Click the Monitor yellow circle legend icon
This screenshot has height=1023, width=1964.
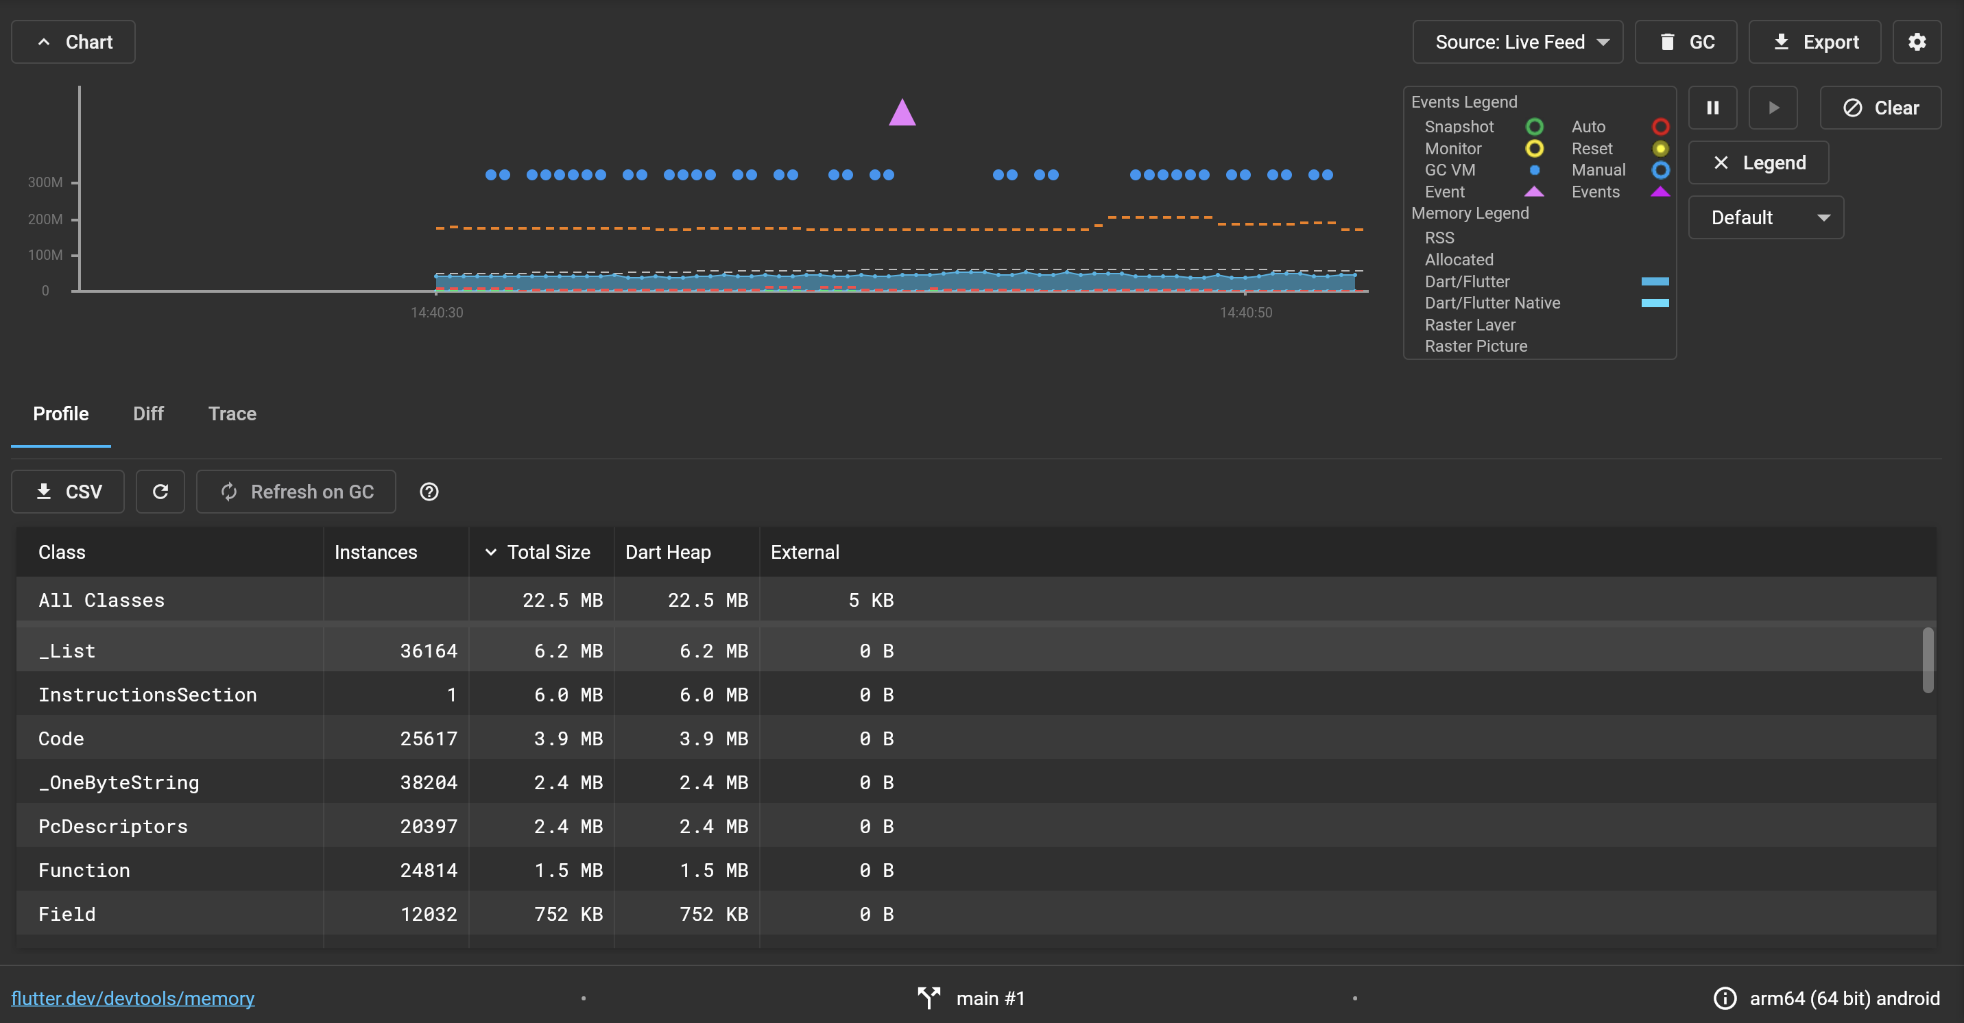coord(1534,148)
